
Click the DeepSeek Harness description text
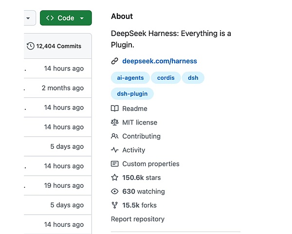tap(171, 39)
